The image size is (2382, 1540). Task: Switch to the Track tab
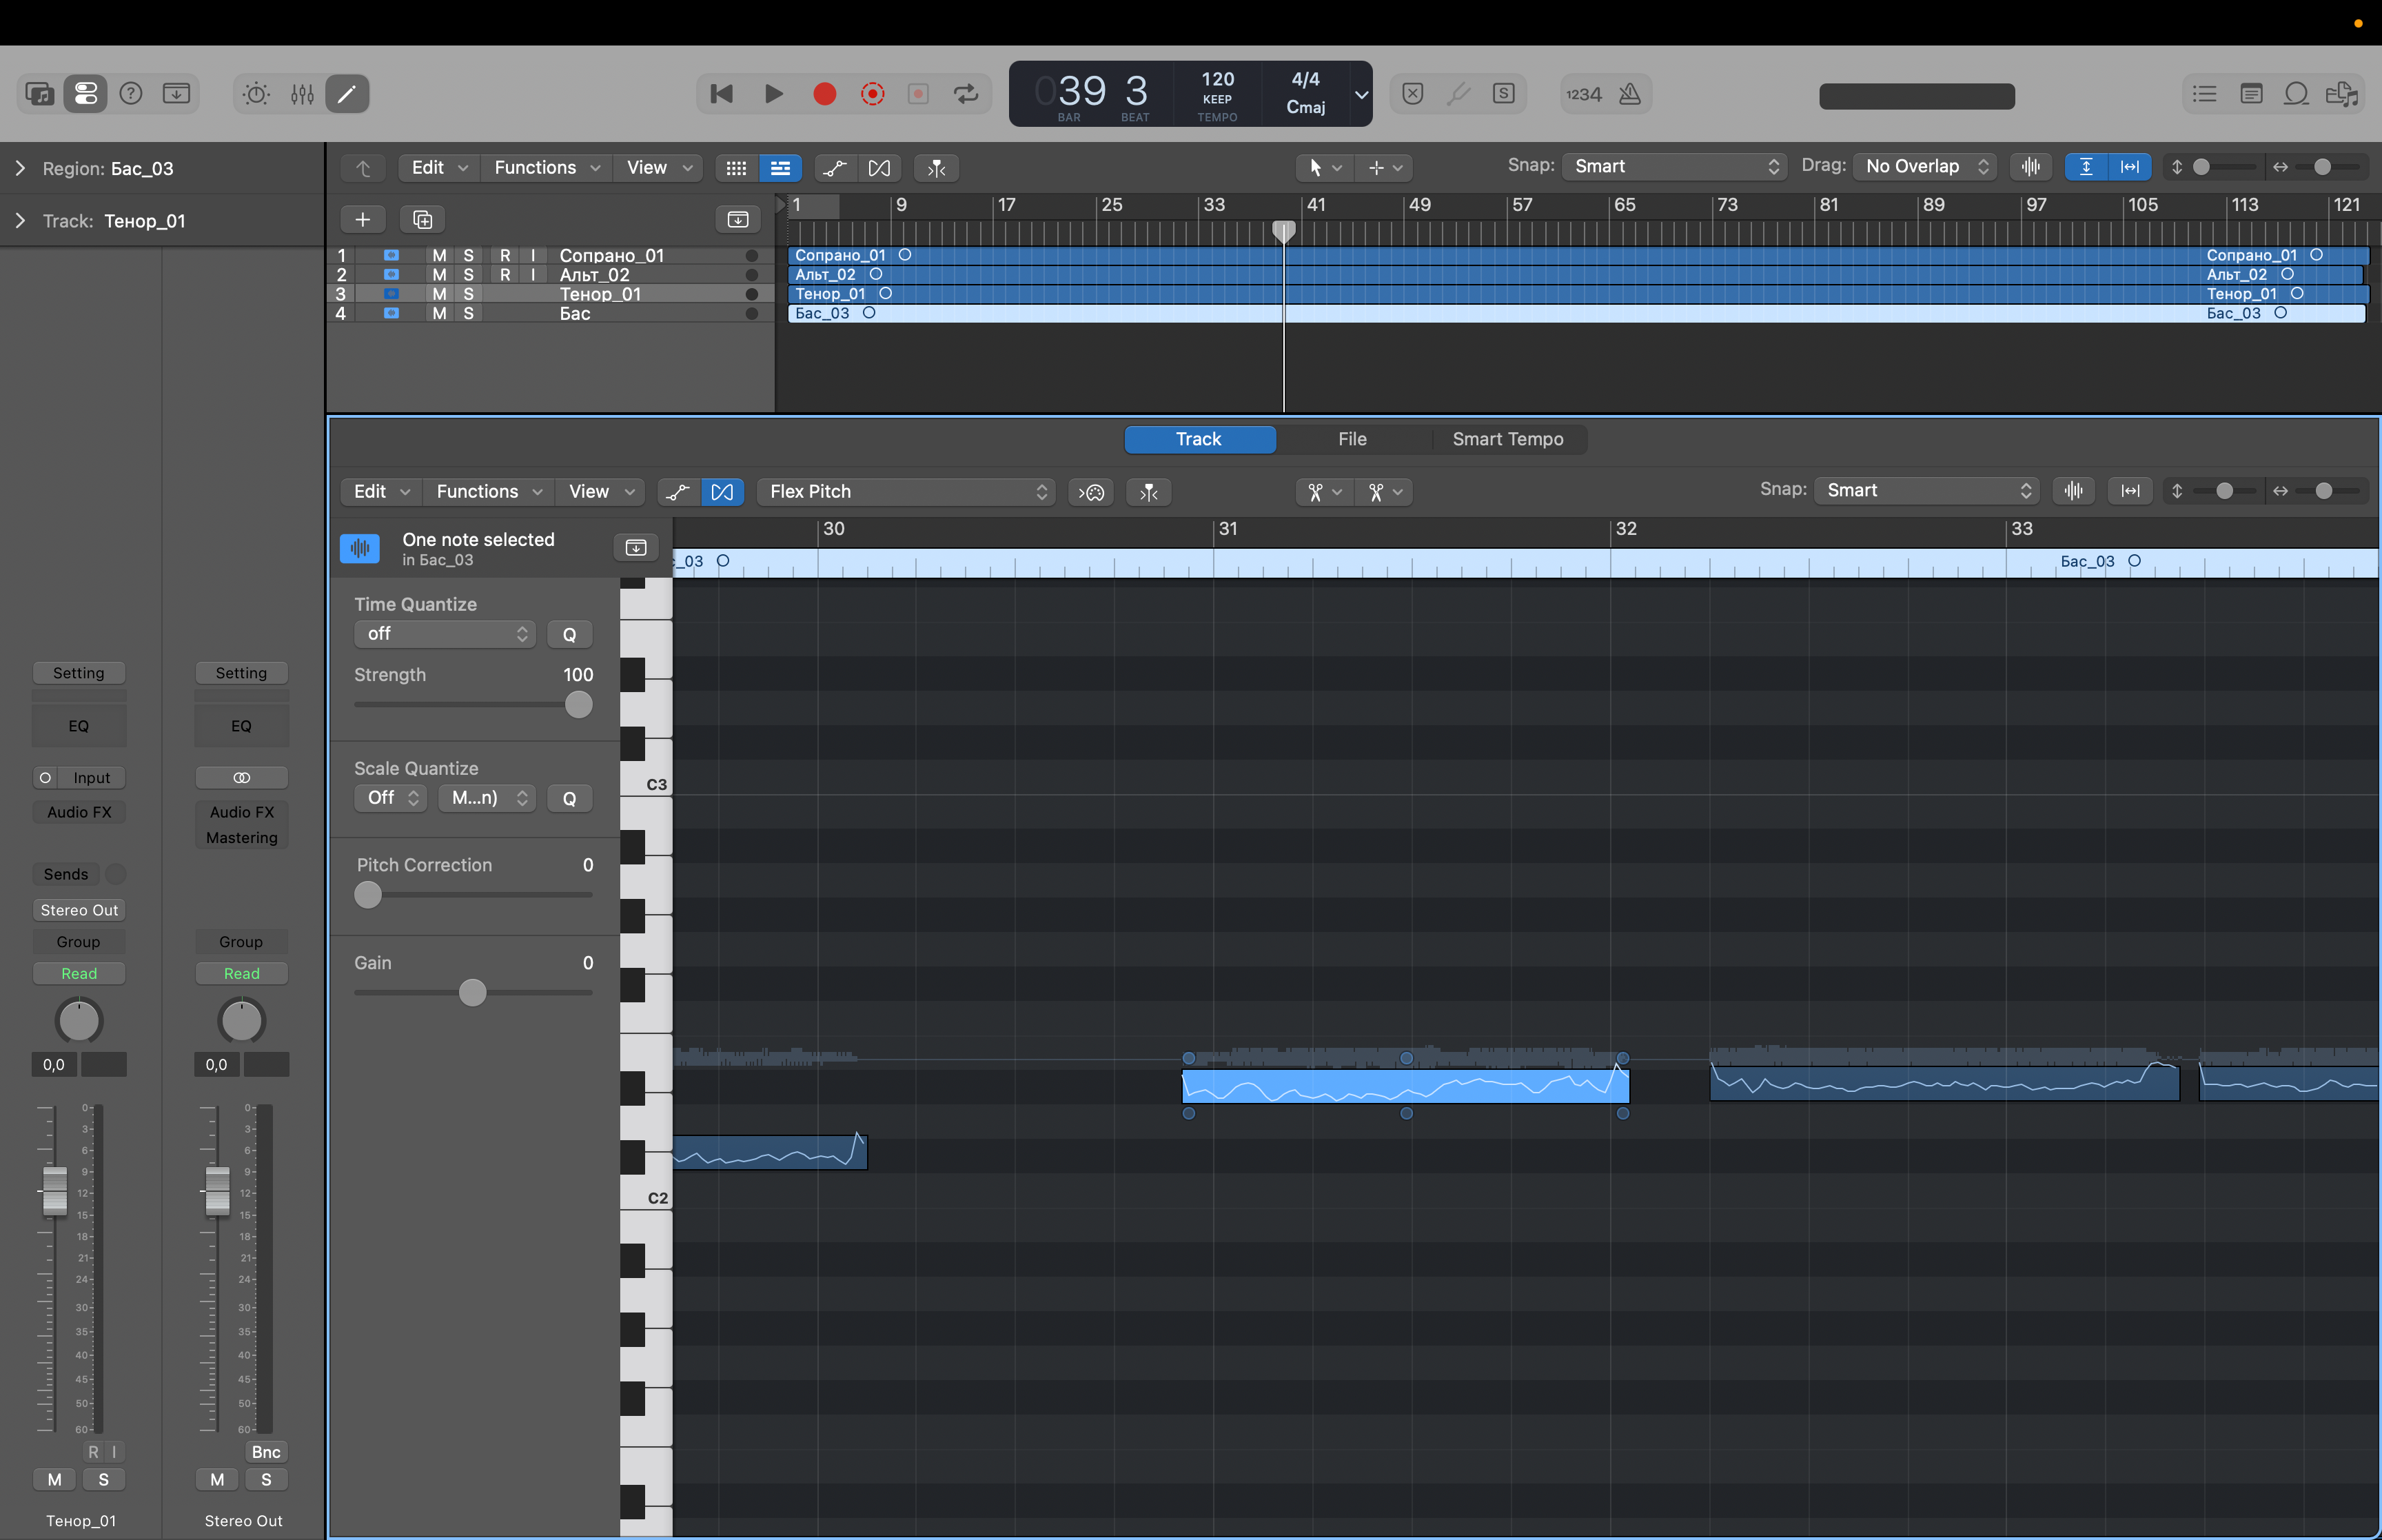[x=1199, y=440]
